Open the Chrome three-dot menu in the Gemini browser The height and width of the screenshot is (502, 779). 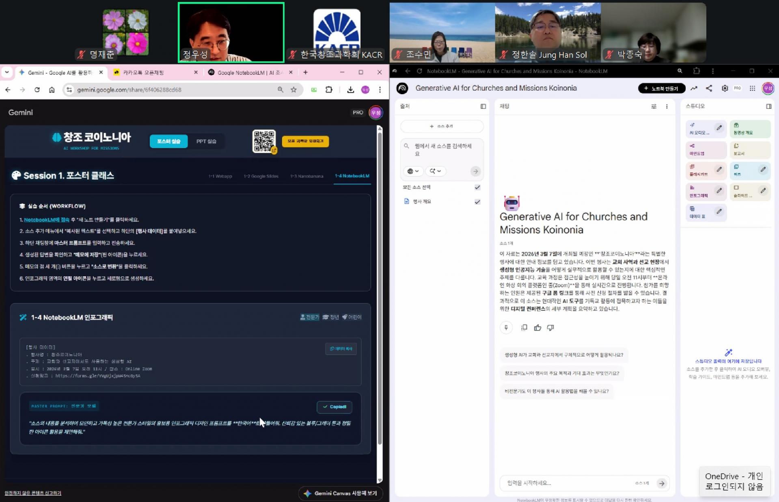tap(380, 90)
